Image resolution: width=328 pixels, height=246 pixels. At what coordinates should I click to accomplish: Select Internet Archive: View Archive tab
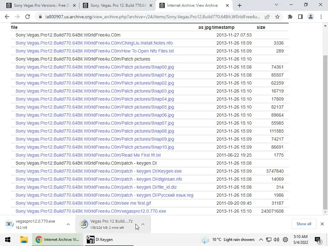[x=193, y=5]
